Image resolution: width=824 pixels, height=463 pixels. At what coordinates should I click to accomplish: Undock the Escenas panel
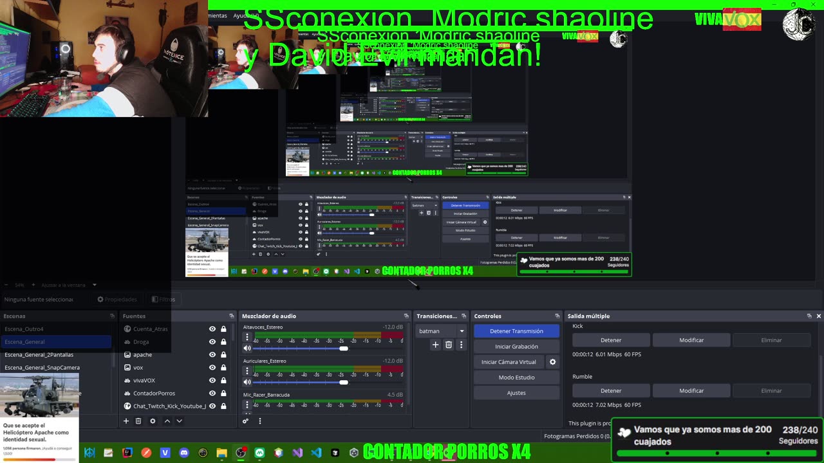coord(112,316)
